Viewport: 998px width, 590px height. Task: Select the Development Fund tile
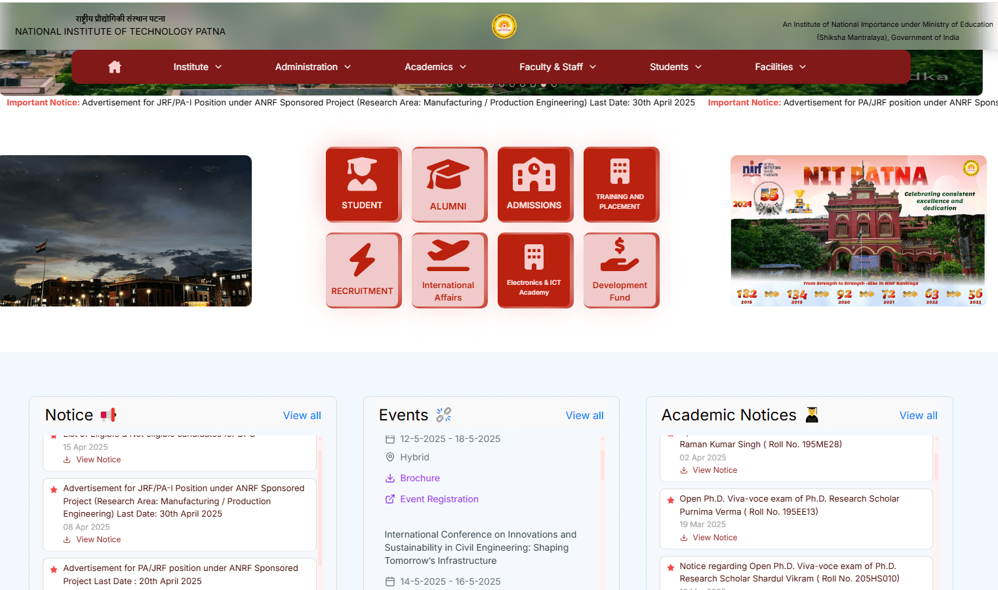(x=620, y=270)
